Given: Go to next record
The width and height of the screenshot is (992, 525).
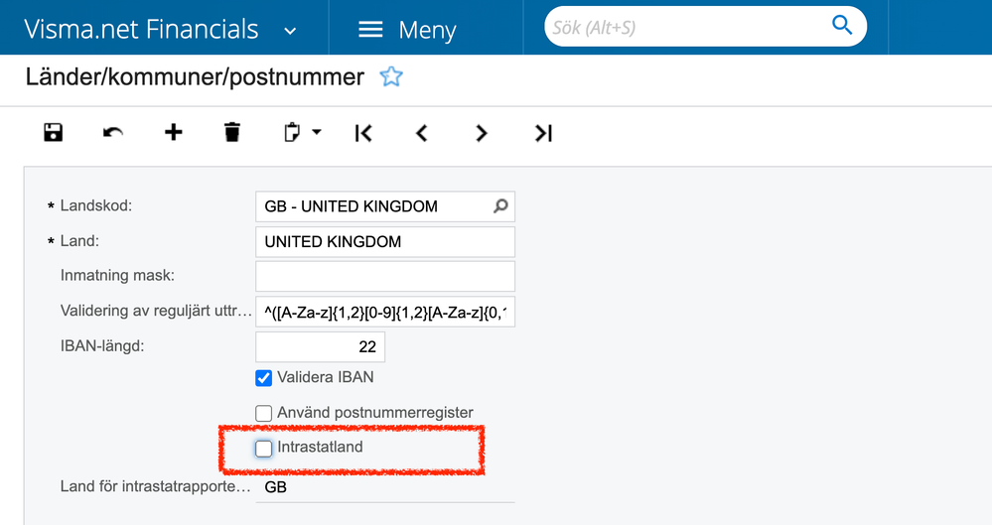Looking at the screenshot, I should [x=482, y=132].
